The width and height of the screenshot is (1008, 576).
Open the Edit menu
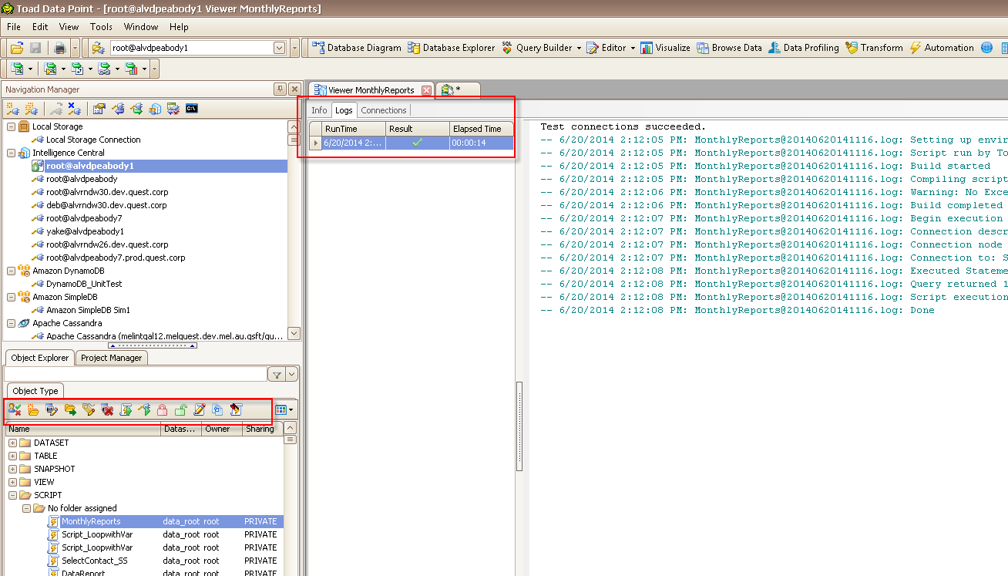pyautogui.click(x=40, y=27)
